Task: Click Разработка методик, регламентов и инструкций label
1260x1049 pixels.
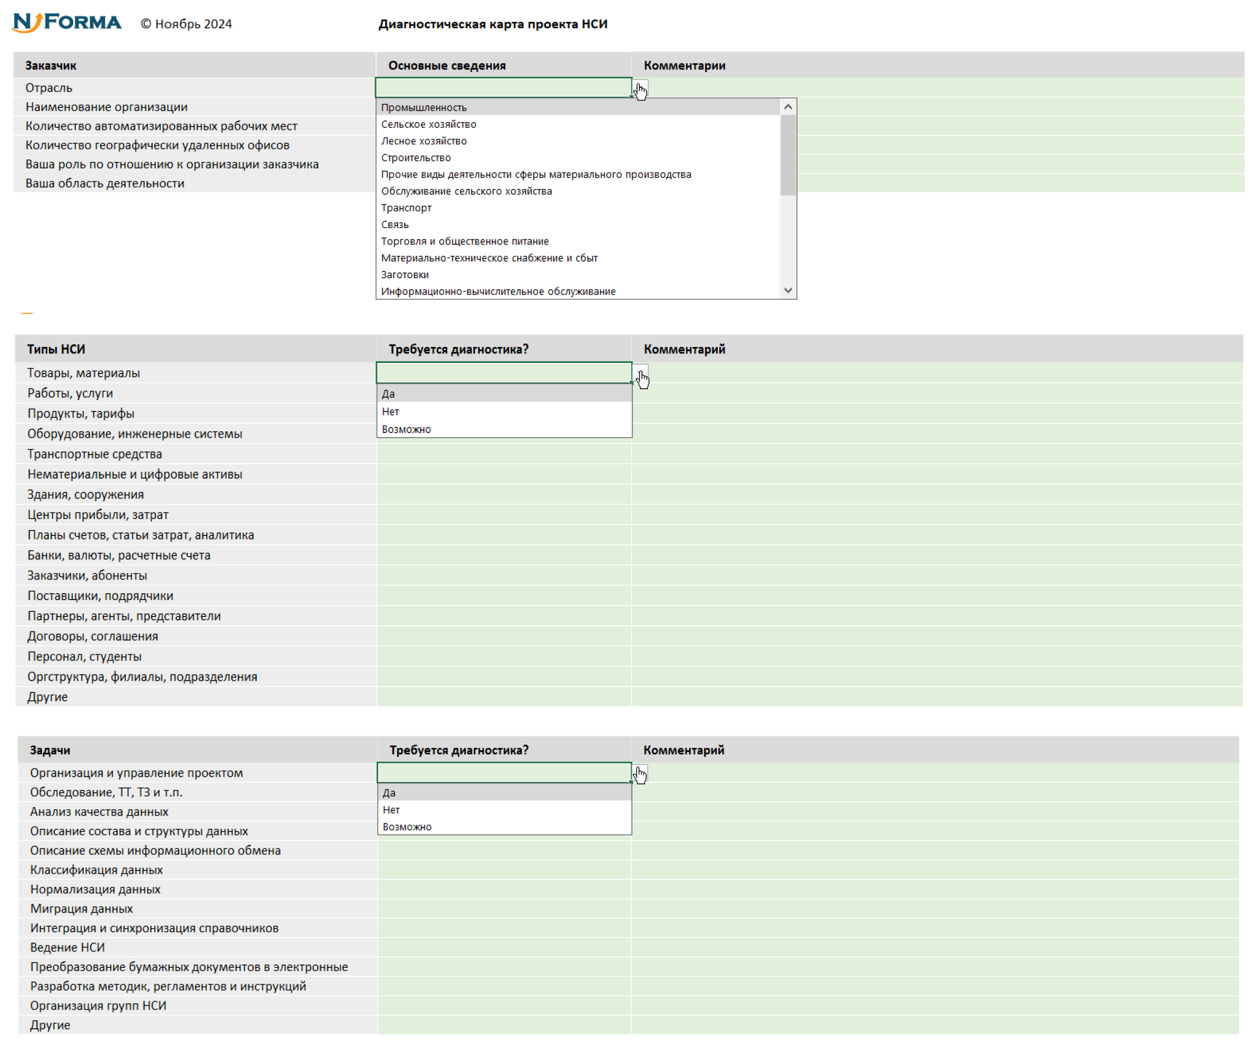Action: coord(168,987)
